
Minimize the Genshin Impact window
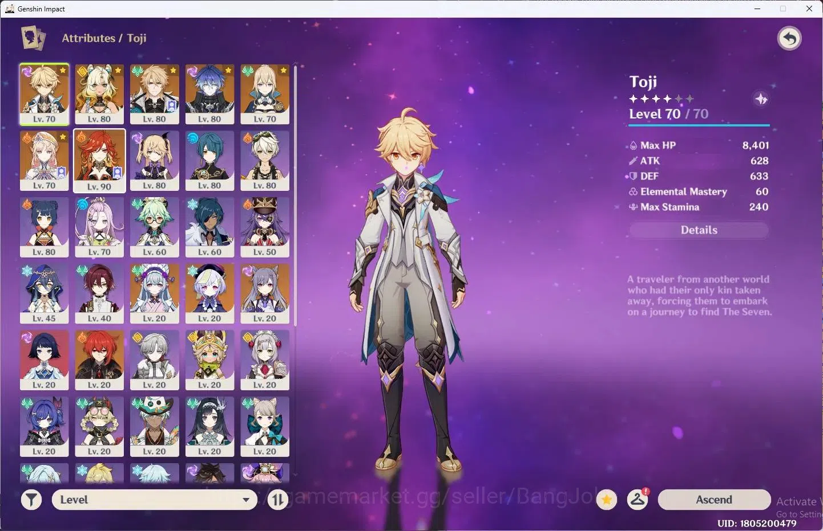757,9
